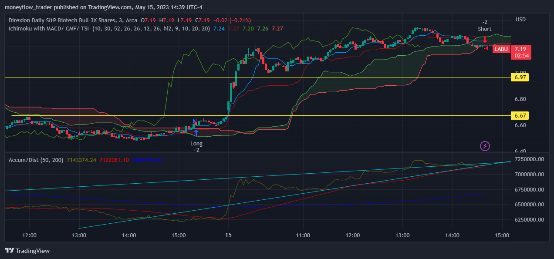This screenshot has width=554, height=259.
Task: Click the 7.24 blue indicator value
Action: point(220,28)
